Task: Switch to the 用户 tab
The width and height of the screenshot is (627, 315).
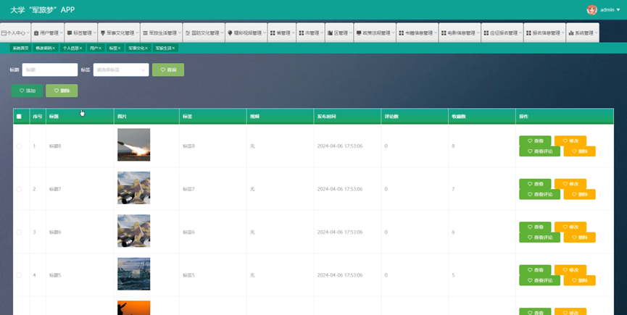Action: tap(96, 49)
